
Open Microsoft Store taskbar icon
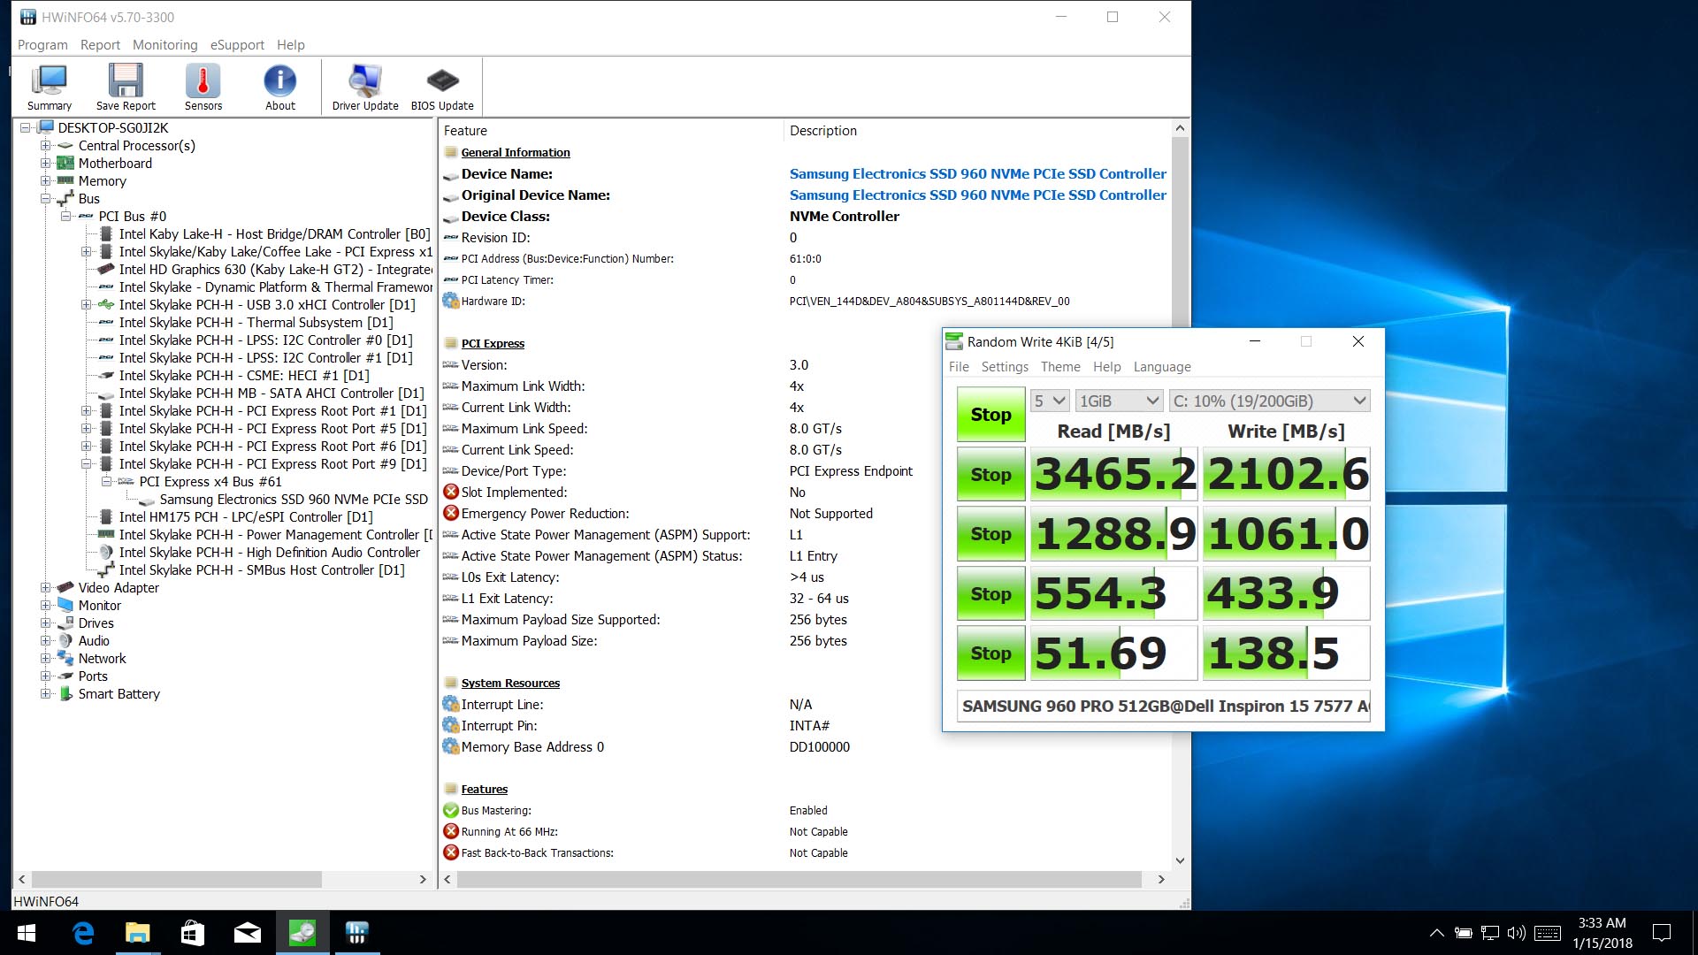click(x=193, y=933)
